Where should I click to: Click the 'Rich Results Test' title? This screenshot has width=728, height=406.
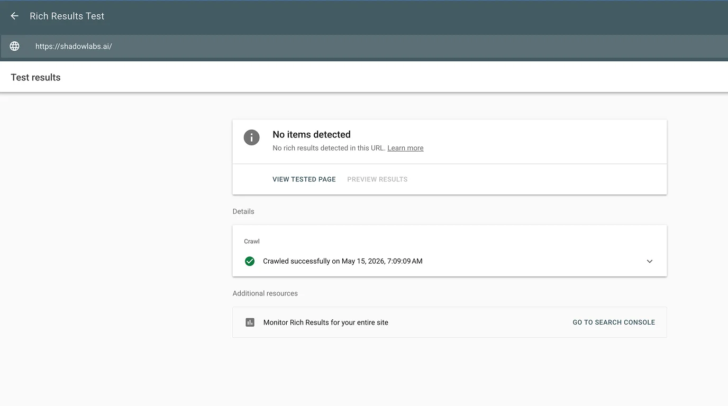pyautogui.click(x=67, y=16)
